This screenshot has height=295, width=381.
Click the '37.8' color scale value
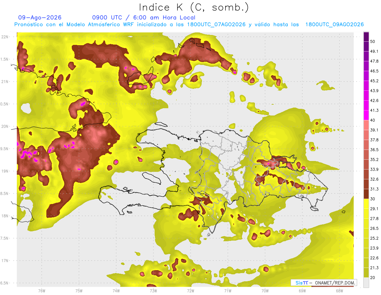(x=374, y=140)
